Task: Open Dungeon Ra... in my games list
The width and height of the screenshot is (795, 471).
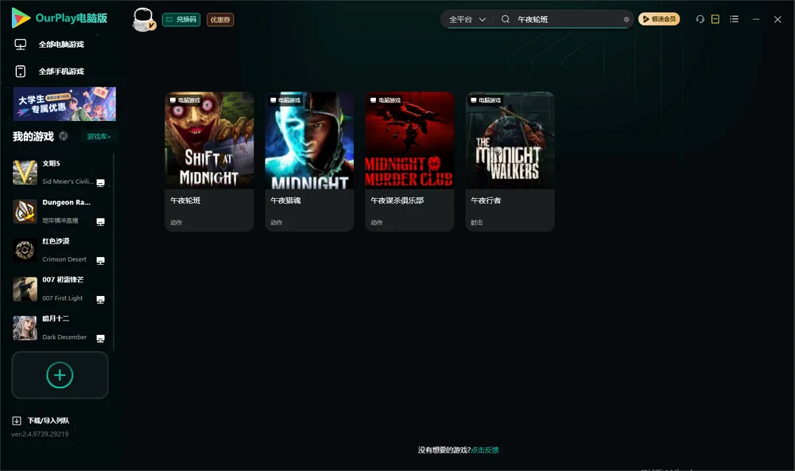Action: click(59, 211)
